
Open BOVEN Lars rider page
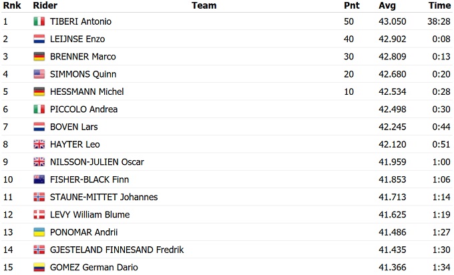73,127
